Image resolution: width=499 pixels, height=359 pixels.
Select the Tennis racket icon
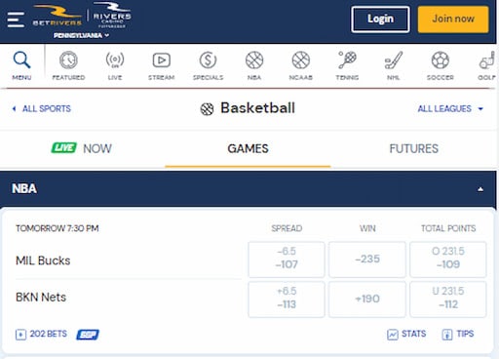tap(347, 60)
